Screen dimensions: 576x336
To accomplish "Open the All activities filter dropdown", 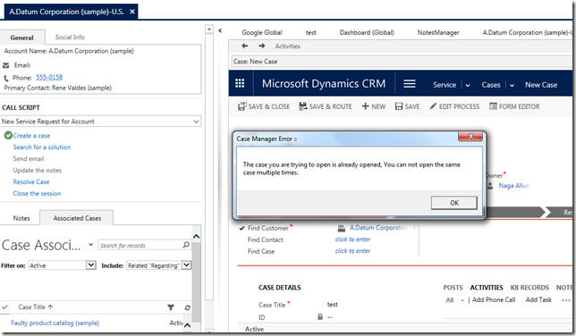I will (454, 300).
